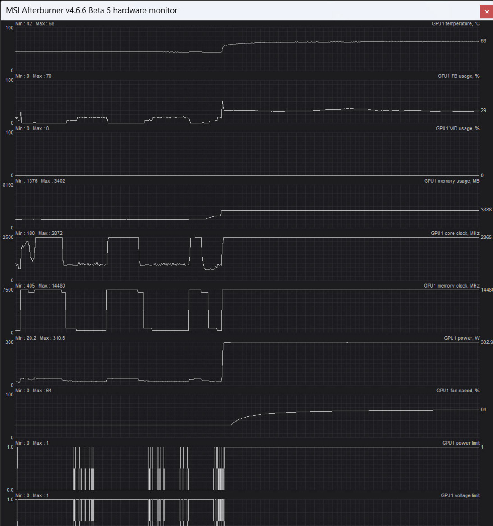Click the voltage limit 'Max : 1' reading
493x526 pixels.
coord(41,495)
